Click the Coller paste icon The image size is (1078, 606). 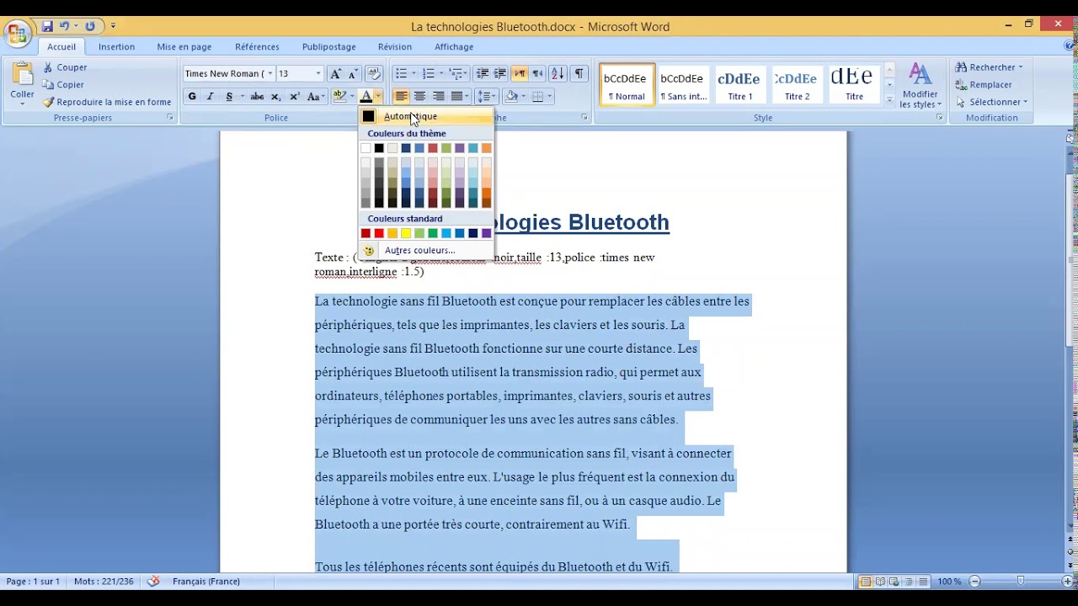pyautogui.click(x=23, y=74)
